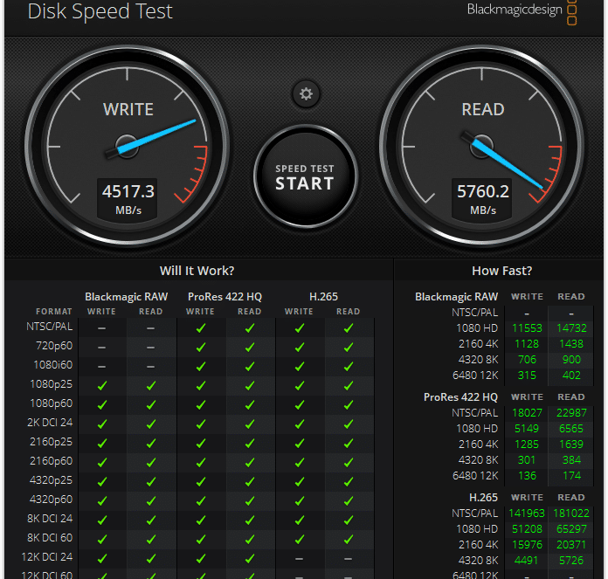Click the 8K DCI 24 format row label
Screen dimensions: 608x579
click(x=50, y=519)
